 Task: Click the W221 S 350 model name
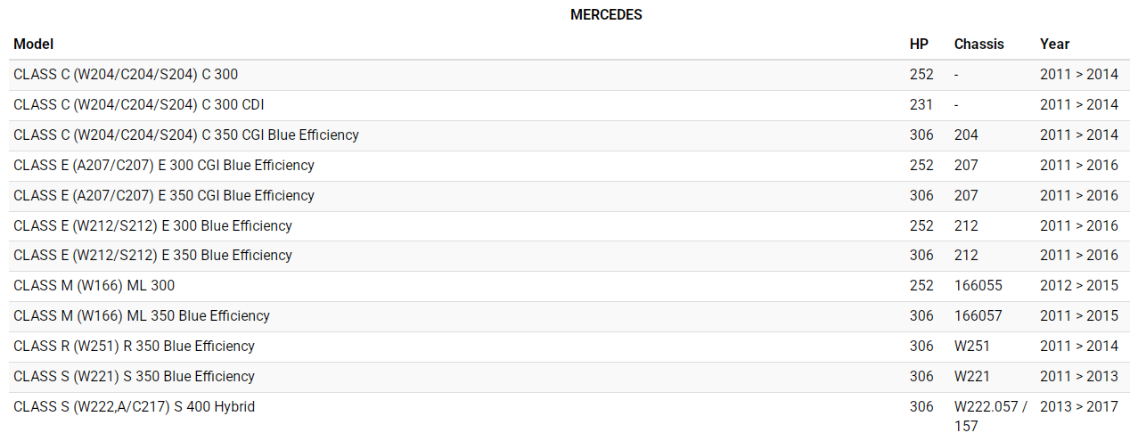[134, 377]
